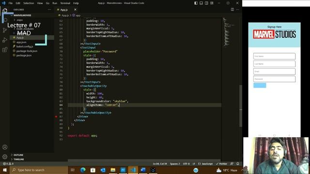Click the Email field in app preview

coord(275,72)
